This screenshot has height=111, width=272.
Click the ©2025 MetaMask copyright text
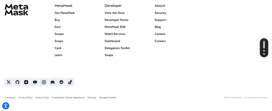click(246, 97)
